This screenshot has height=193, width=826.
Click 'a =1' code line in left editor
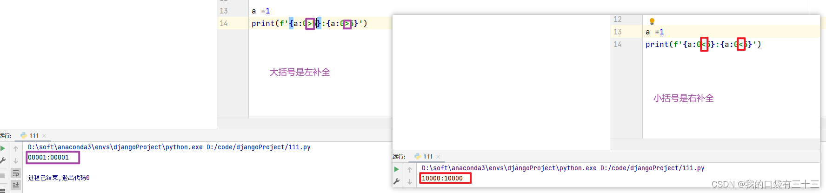(261, 11)
